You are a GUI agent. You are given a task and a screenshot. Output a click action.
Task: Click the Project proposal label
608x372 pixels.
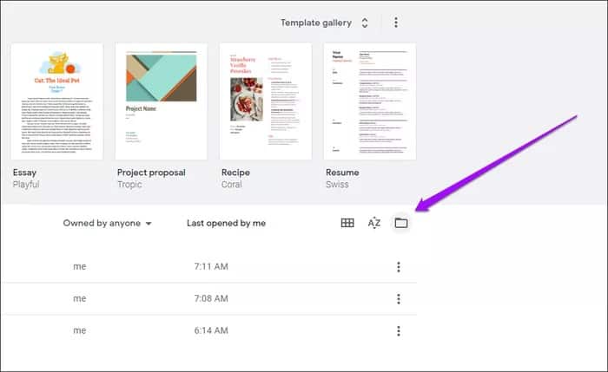click(x=151, y=173)
